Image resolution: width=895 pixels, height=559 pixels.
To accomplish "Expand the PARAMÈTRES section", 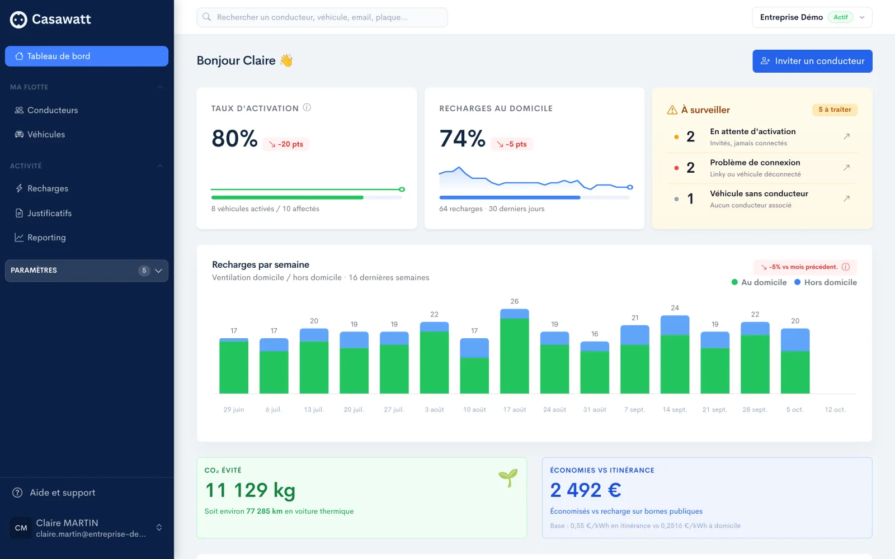I will (87, 271).
